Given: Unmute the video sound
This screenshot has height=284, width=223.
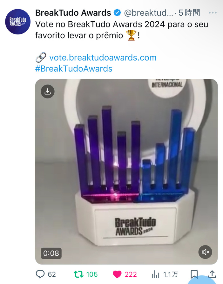Looking at the screenshot, I should (x=205, y=252).
